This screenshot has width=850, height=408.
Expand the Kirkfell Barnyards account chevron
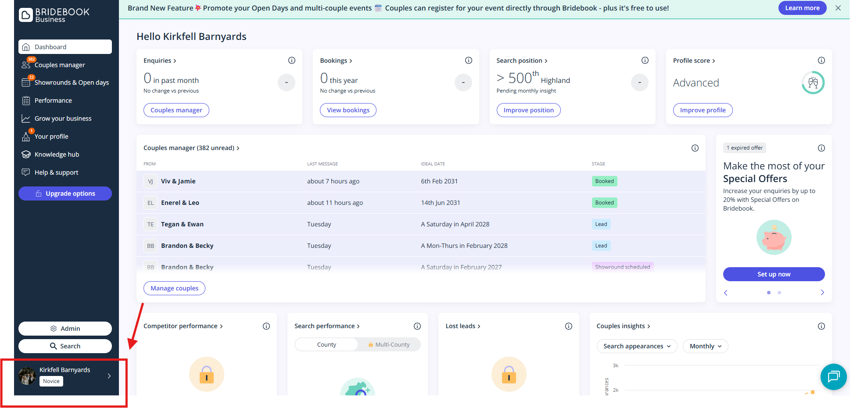[109, 376]
